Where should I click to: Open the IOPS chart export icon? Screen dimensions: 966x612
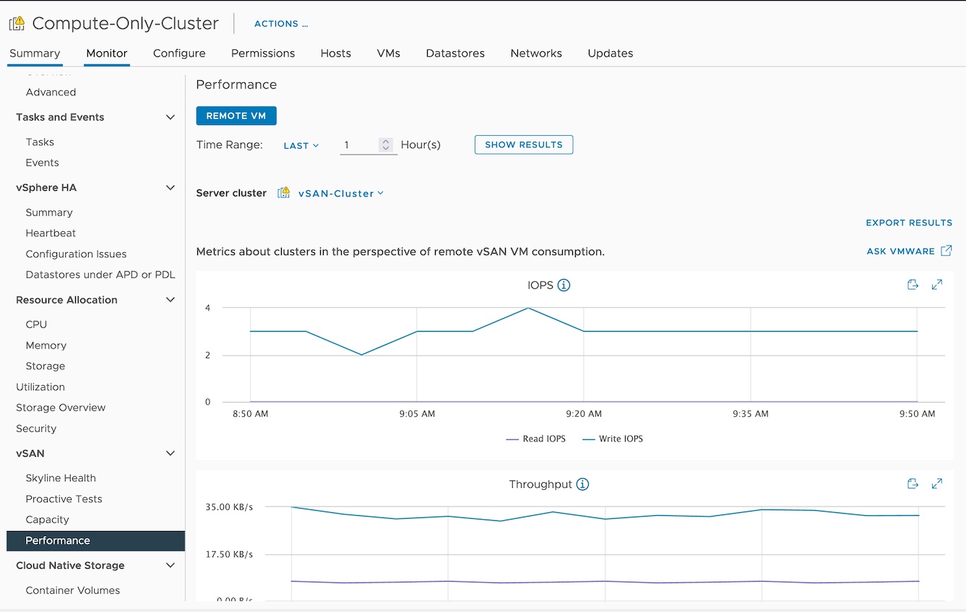pyautogui.click(x=913, y=284)
